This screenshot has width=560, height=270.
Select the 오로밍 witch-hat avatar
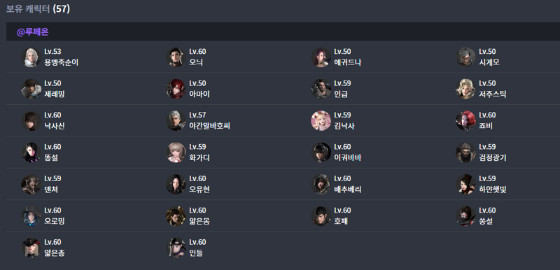[x=31, y=215]
